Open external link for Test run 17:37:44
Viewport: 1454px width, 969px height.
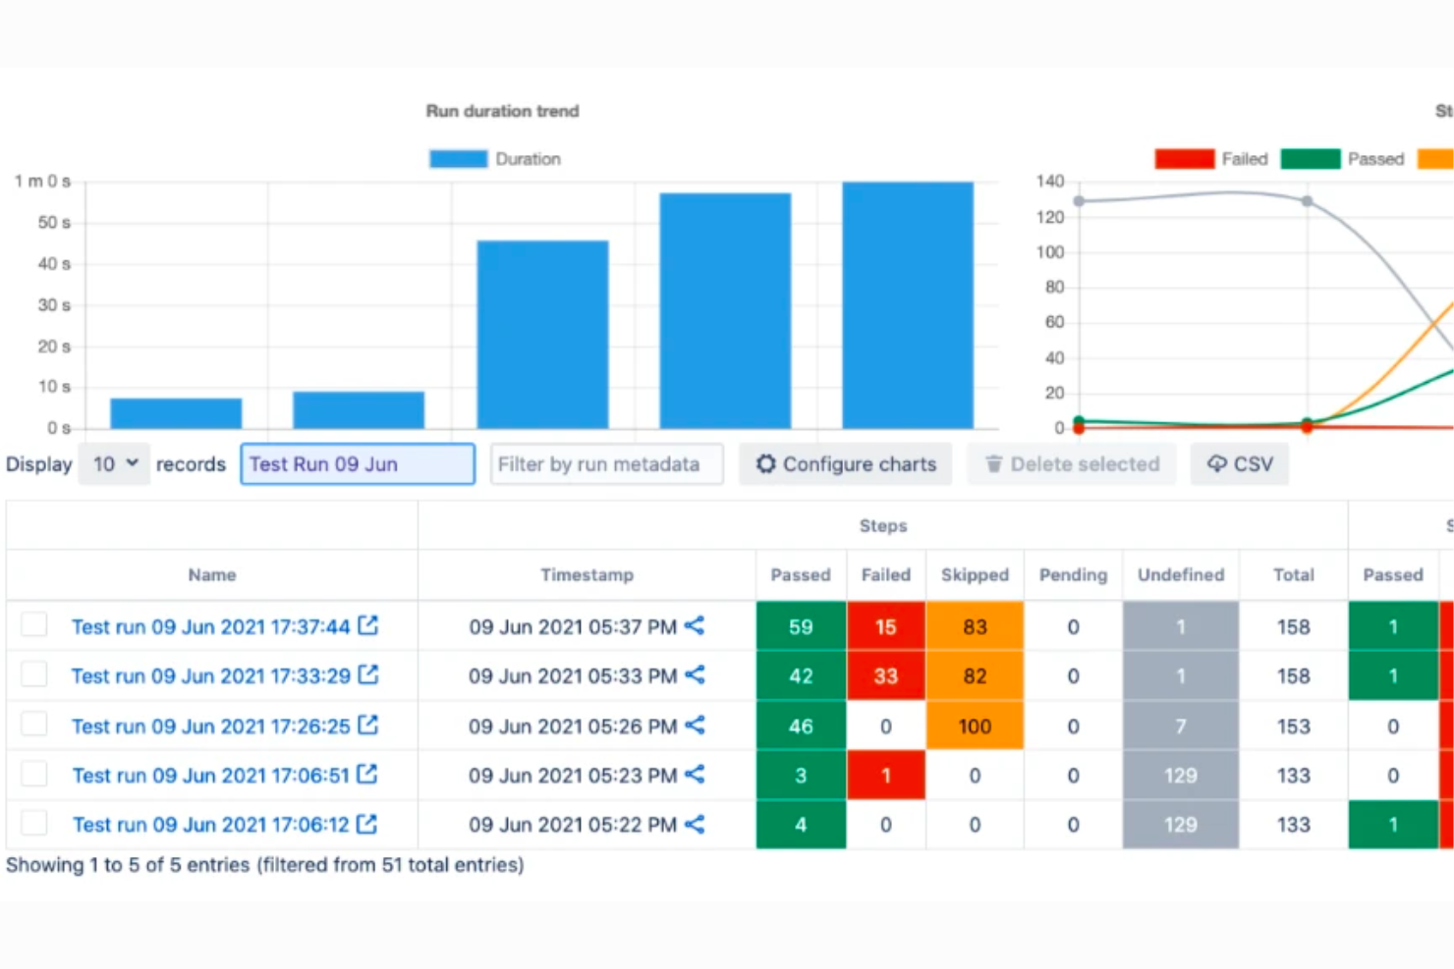click(367, 624)
